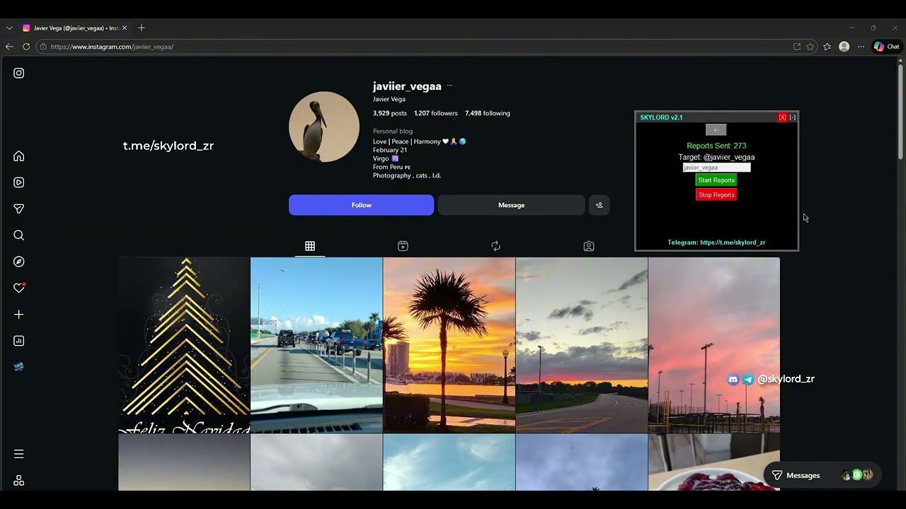Click the SKYLORD target username field
This screenshot has height=509, width=906.
click(716, 168)
